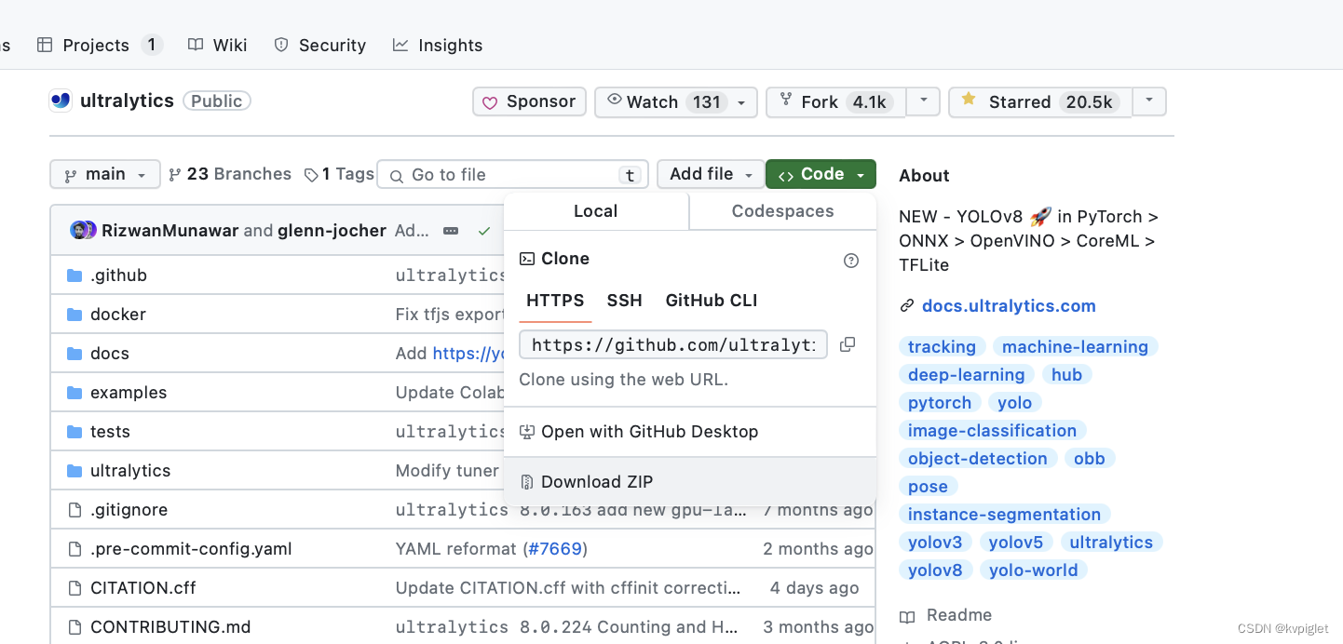
Task: Click the 23 Branches link
Action: (x=230, y=174)
